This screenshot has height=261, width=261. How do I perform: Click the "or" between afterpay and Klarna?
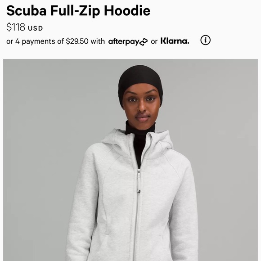[154, 41]
